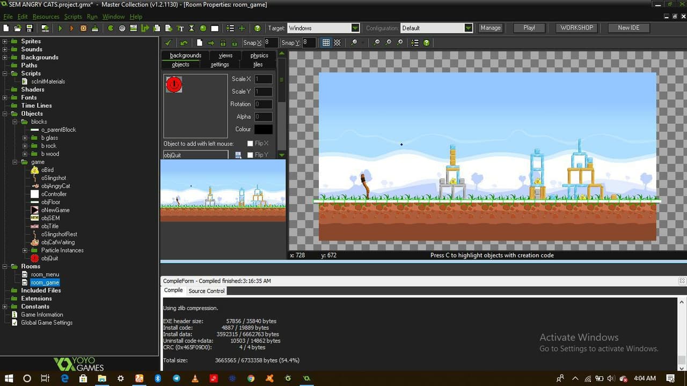The image size is (687, 386).
Task: Enable the Flip Y checkbox
Action: (x=250, y=155)
